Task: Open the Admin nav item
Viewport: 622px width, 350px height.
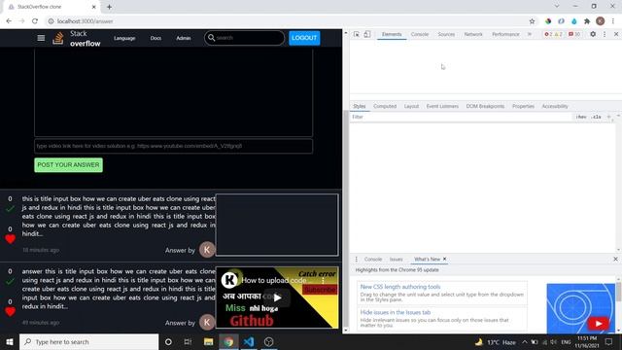Action: (x=184, y=38)
